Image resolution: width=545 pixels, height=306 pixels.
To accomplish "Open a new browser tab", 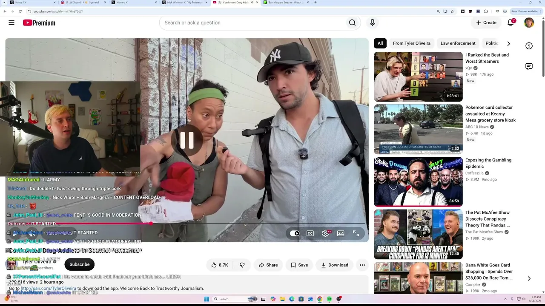I will click(315, 3).
